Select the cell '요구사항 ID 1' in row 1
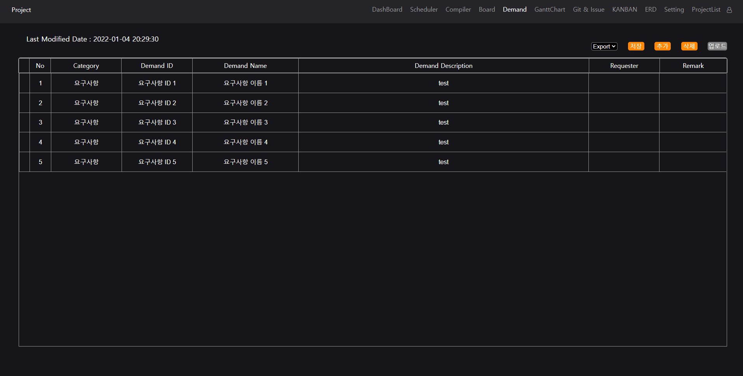Viewport: 743px width, 376px height. pos(157,83)
